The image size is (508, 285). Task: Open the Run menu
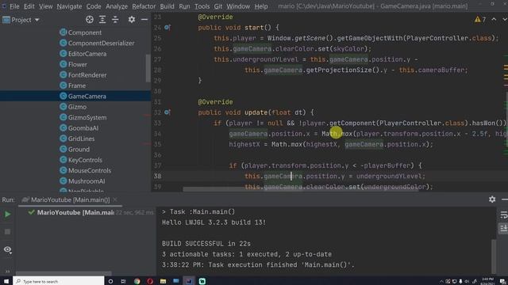pos(184,6)
